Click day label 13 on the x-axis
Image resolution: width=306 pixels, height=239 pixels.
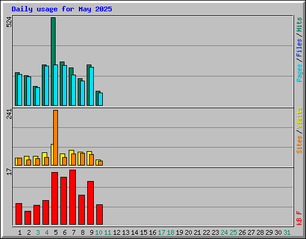126,232
